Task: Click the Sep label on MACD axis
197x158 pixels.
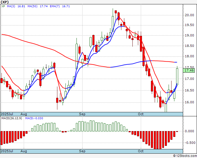Action: (x=82, y=151)
